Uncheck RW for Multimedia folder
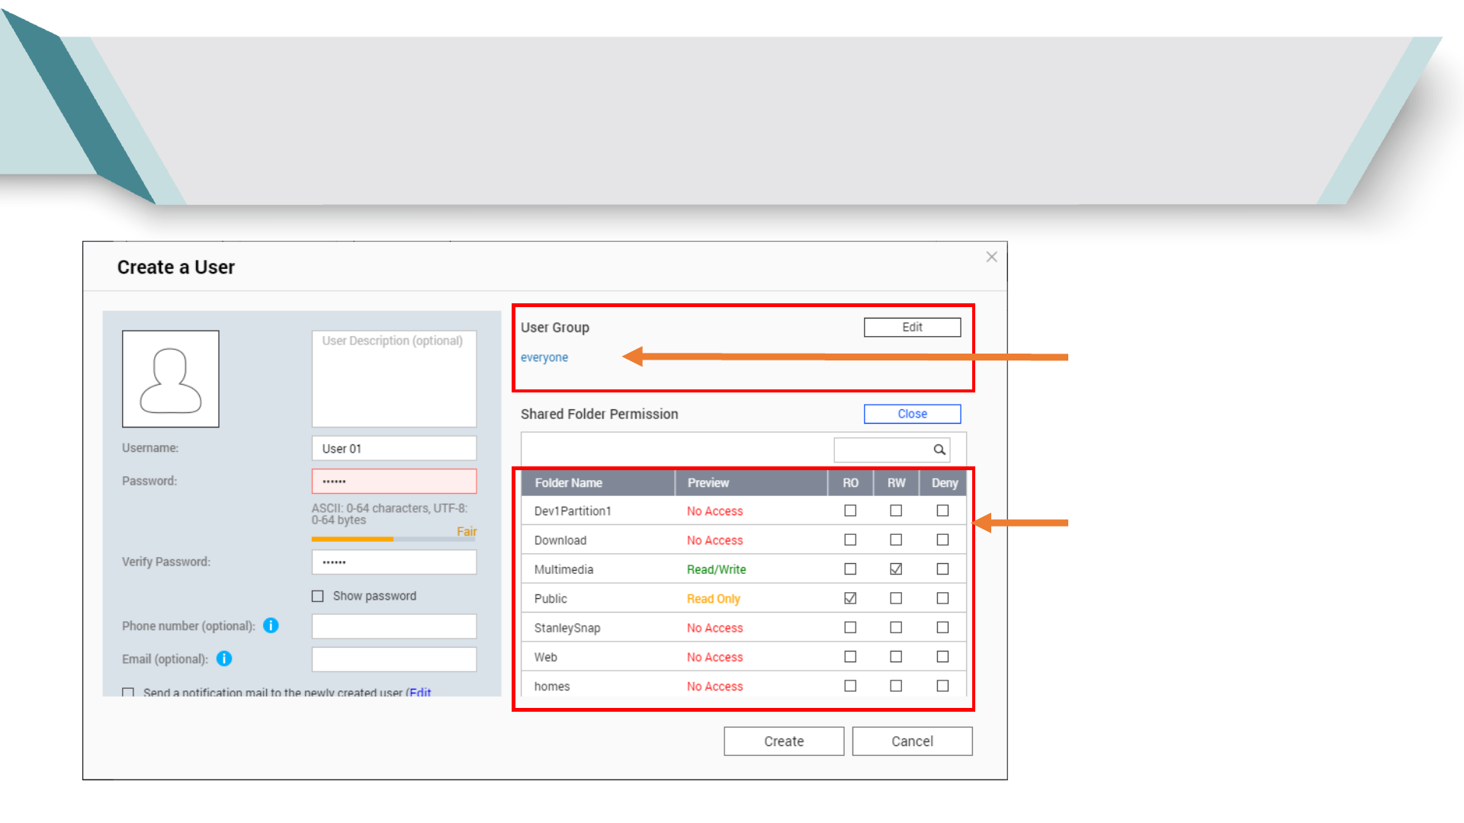Image resolution: width=1464 pixels, height=823 pixels. 896,569
